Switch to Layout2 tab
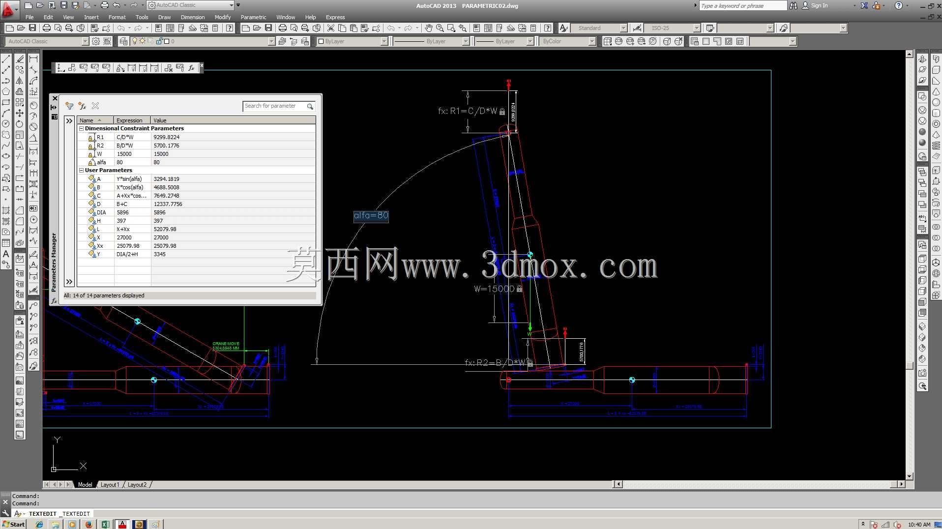Screen dimensions: 942x529 (137, 485)
